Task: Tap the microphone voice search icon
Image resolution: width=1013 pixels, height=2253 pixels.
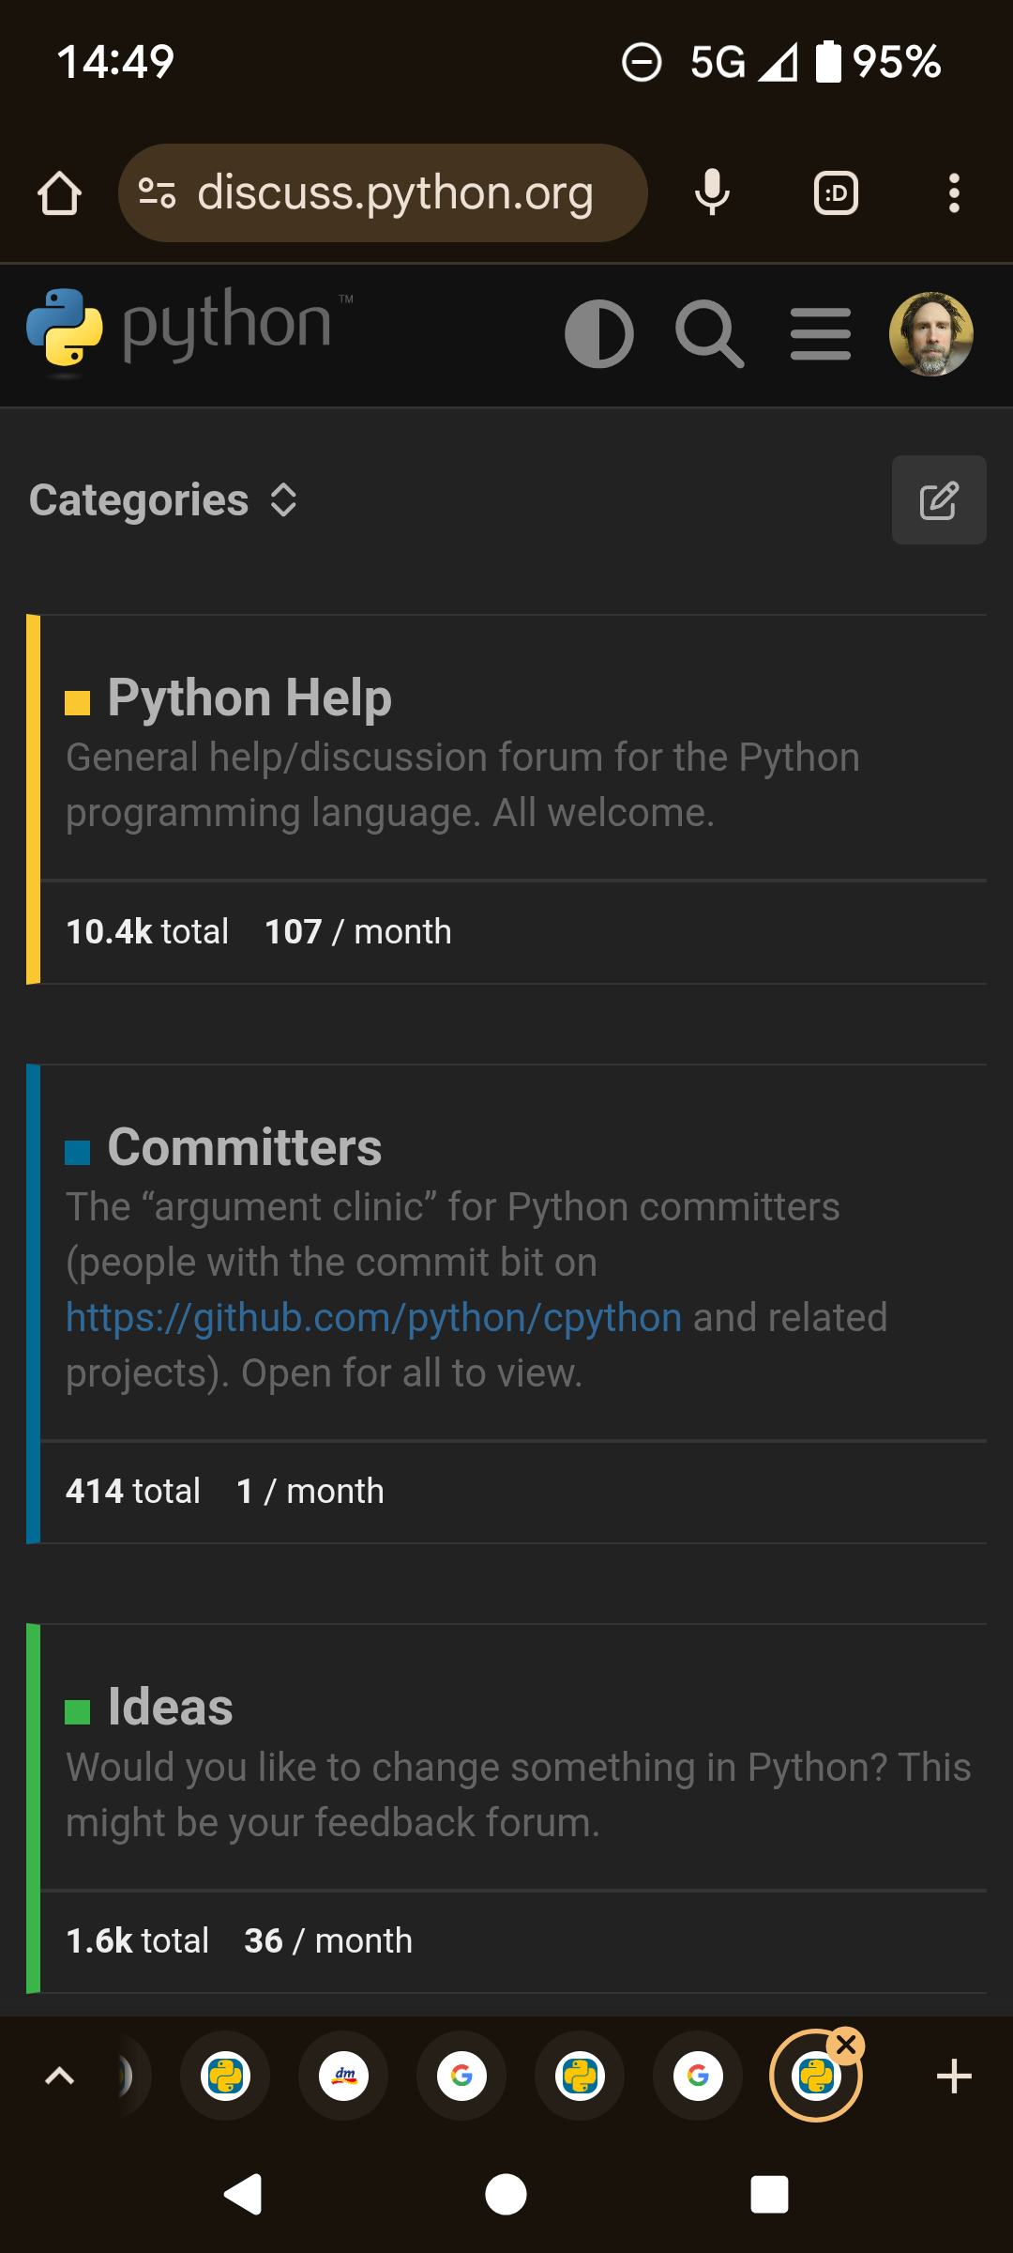Action: [712, 193]
